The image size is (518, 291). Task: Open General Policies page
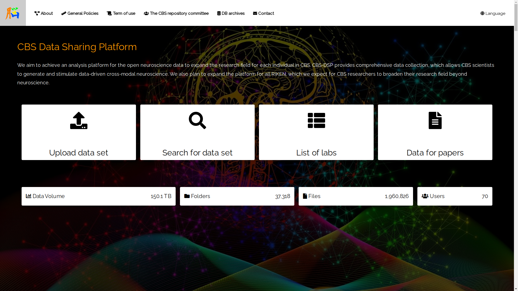80,13
